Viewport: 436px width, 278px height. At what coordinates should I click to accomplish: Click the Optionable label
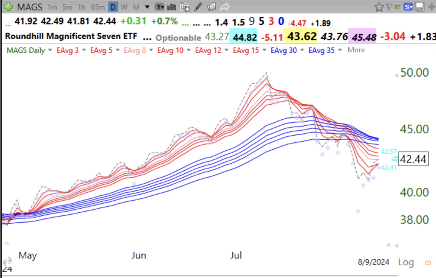coord(178,38)
